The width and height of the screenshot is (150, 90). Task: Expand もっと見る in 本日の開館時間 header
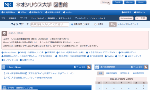pyautogui.click(x=136, y=67)
